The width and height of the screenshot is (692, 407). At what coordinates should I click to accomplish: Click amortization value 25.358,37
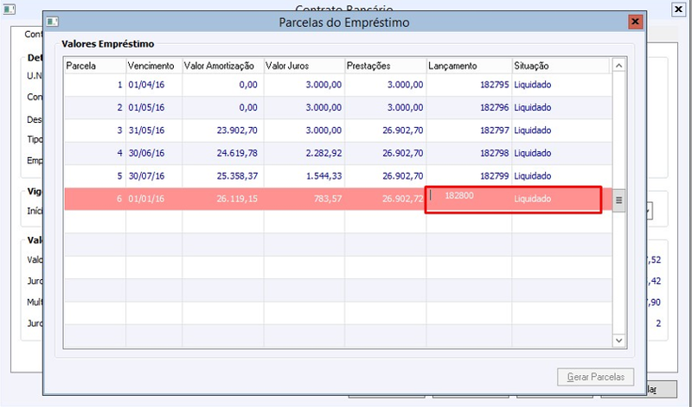point(237,176)
